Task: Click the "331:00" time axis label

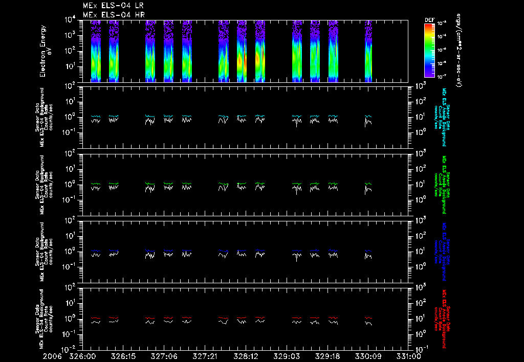Action: click(408, 356)
